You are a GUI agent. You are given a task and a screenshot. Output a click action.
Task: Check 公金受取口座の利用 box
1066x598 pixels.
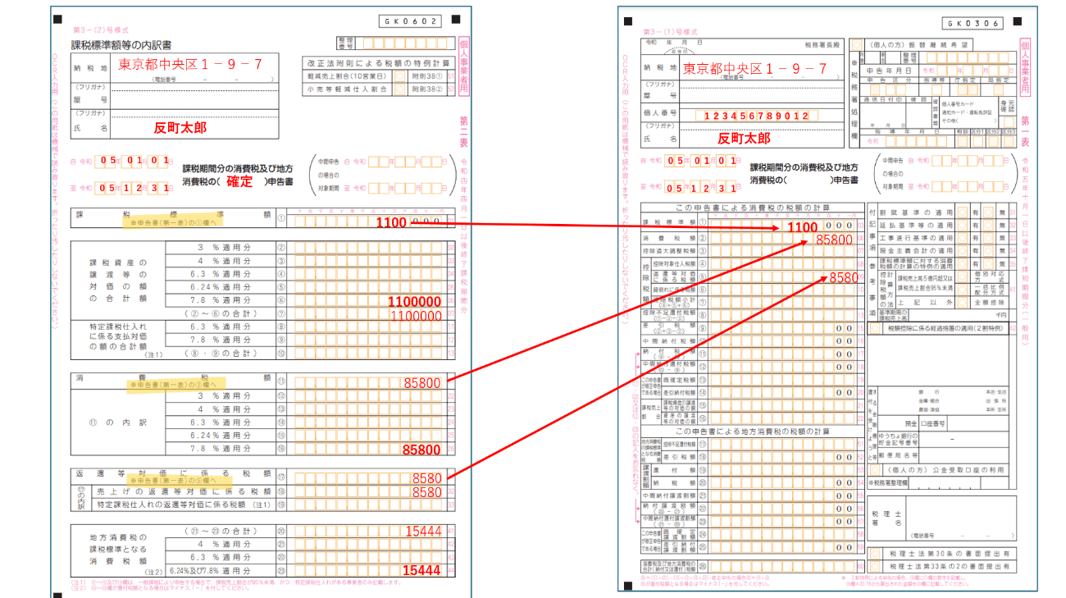pyautogui.click(x=876, y=470)
